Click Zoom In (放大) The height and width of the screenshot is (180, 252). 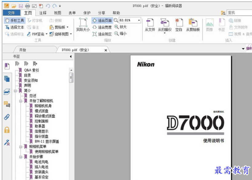point(120,27)
